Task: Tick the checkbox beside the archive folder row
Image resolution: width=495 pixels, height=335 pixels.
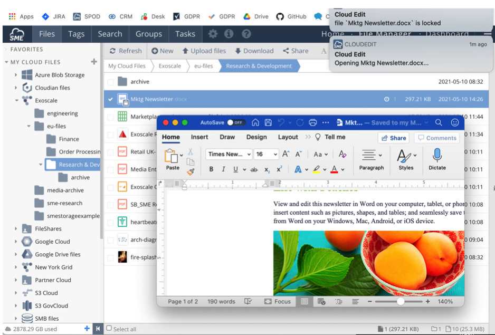Action: pyautogui.click(x=111, y=82)
